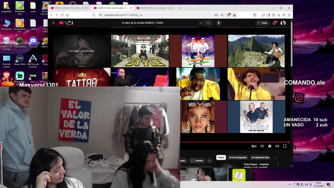
Task: Seek using the red video progress bar
Action: point(234,142)
